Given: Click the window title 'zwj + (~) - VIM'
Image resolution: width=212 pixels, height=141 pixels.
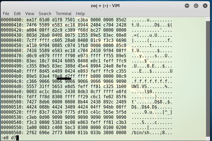Looking at the screenshot, I should [x=105, y=6].
